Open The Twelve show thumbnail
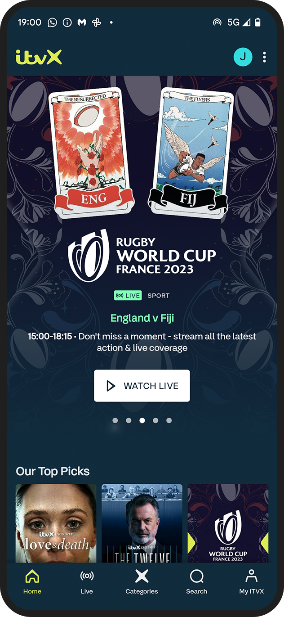Screen dimensions: 284x617 [142, 523]
